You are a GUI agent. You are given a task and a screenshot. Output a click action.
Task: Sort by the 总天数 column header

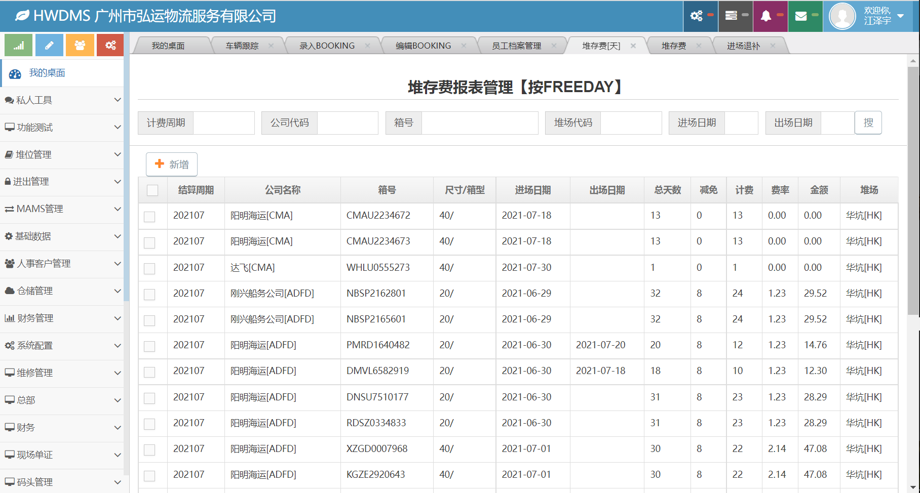[667, 190]
